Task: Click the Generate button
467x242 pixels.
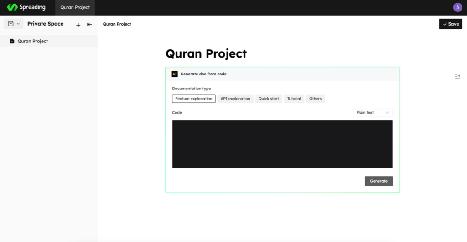Action: click(x=379, y=181)
